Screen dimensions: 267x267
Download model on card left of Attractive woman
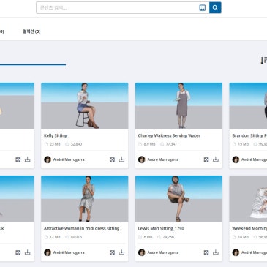27,252
